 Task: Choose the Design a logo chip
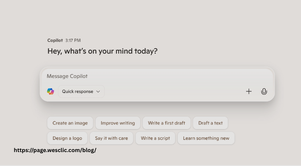tap(67, 138)
